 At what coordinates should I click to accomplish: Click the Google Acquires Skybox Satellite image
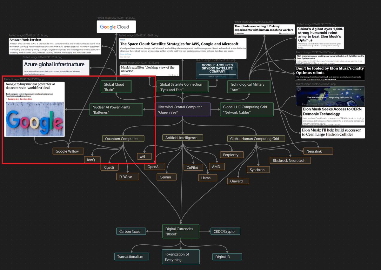click(x=217, y=70)
